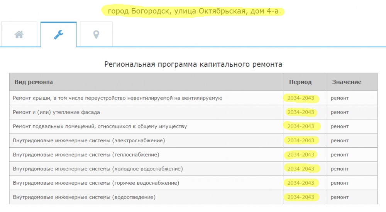
Task: Open the map pin location tab
Action: tap(96, 35)
